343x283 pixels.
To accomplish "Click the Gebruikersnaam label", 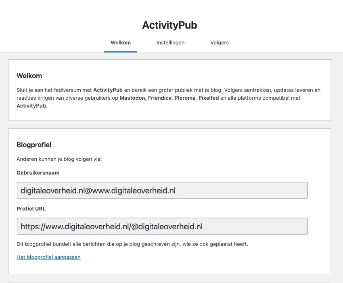I will click(x=38, y=173).
